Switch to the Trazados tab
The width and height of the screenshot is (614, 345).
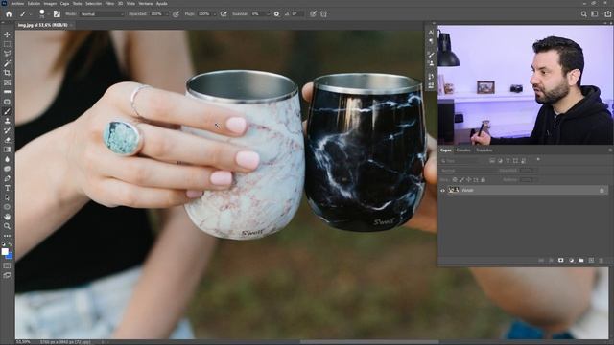[484, 150]
